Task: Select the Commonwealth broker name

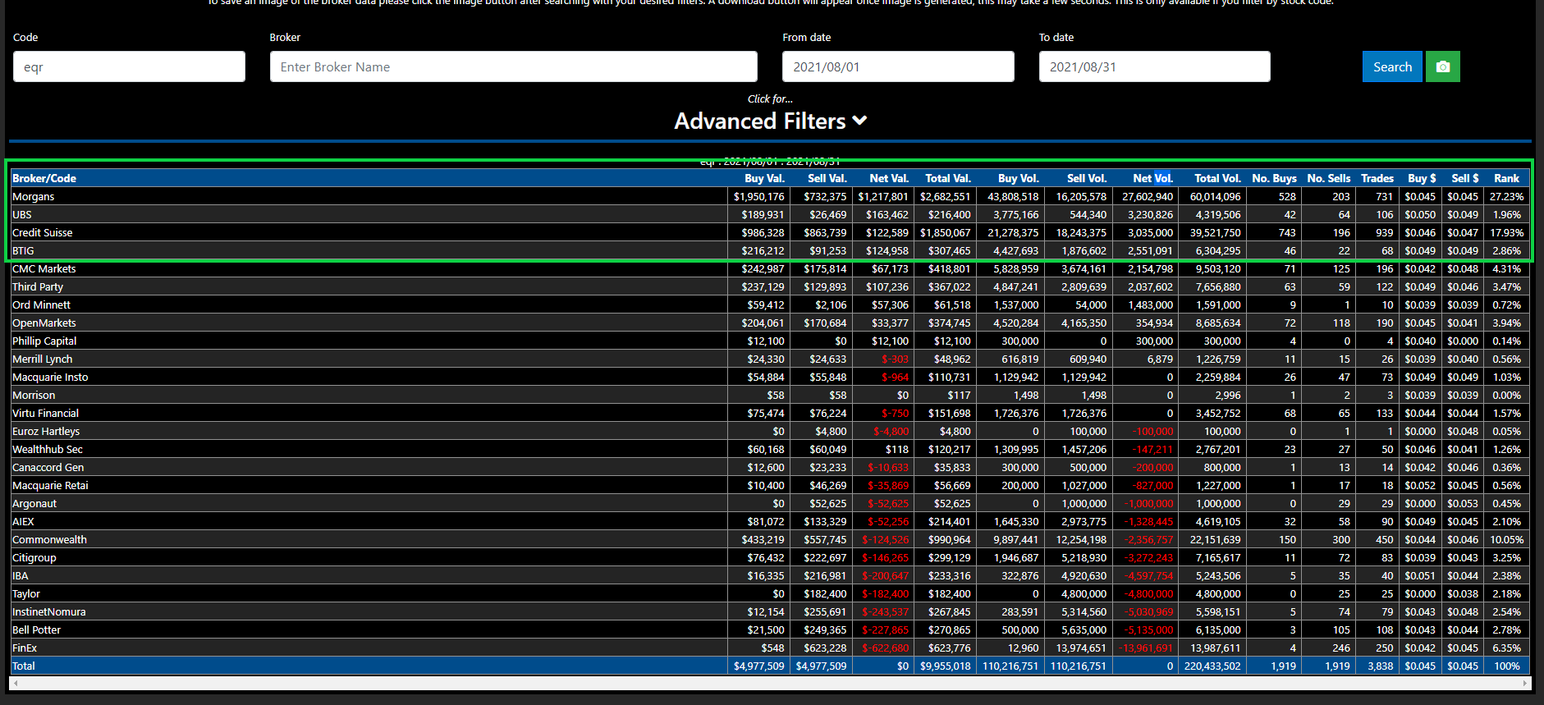Action: pyautogui.click(x=49, y=540)
